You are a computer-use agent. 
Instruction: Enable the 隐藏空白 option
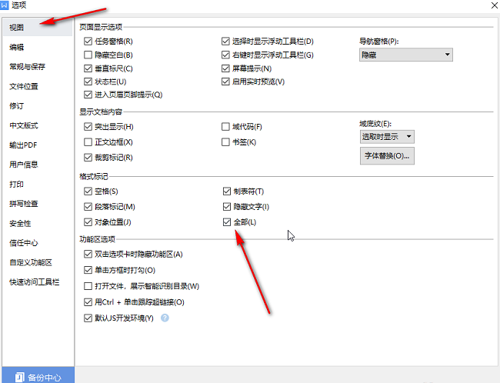pyautogui.click(x=88, y=55)
